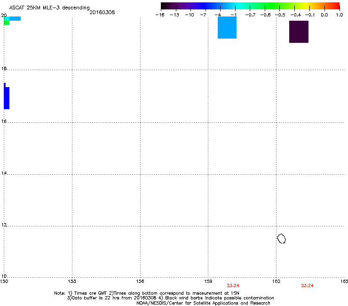Click the 150 longitude axis label
Image resolution: width=348 pixels, height=306 pixels.
4,282
